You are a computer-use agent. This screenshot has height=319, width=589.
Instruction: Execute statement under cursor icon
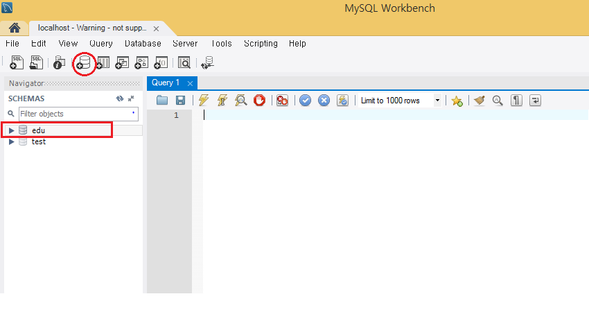(222, 101)
